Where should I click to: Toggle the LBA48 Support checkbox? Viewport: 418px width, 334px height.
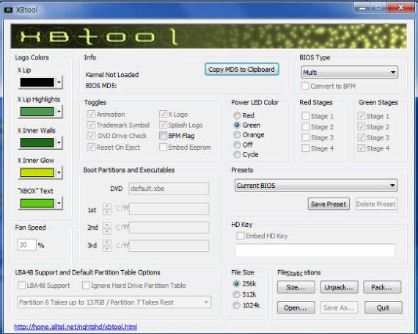pos(21,286)
